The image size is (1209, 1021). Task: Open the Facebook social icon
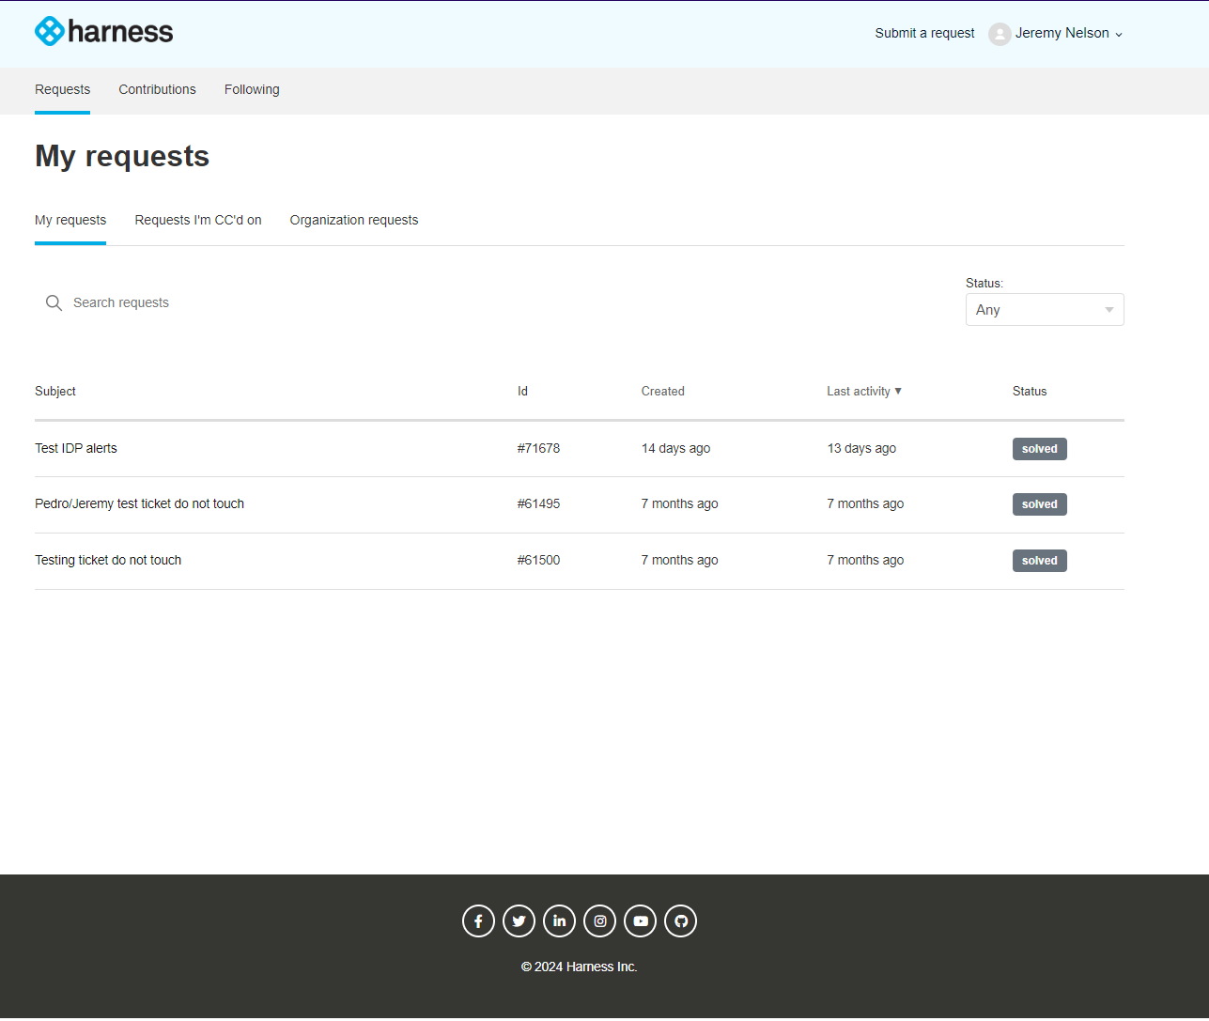(478, 920)
